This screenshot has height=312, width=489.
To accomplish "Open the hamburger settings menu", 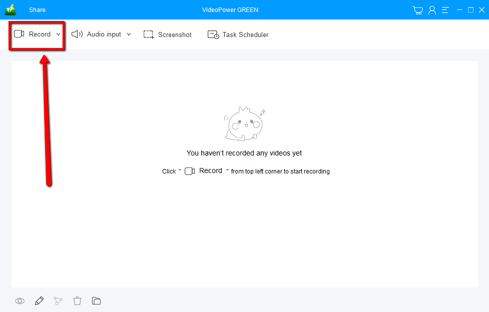I will [x=445, y=9].
